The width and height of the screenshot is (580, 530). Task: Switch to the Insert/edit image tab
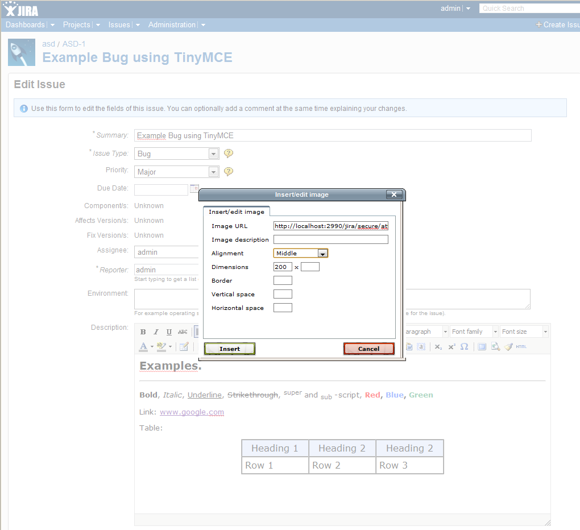(237, 210)
